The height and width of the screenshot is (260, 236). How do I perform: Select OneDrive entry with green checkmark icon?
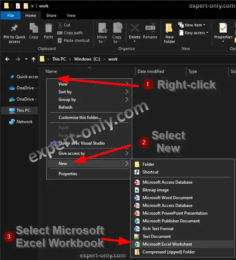tap(23, 99)
